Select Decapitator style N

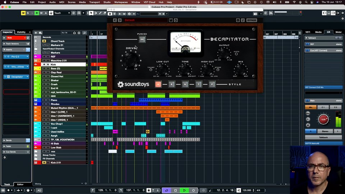(x=185, y=84)
